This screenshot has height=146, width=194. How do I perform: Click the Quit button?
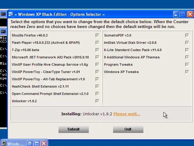tap(128, 129)
